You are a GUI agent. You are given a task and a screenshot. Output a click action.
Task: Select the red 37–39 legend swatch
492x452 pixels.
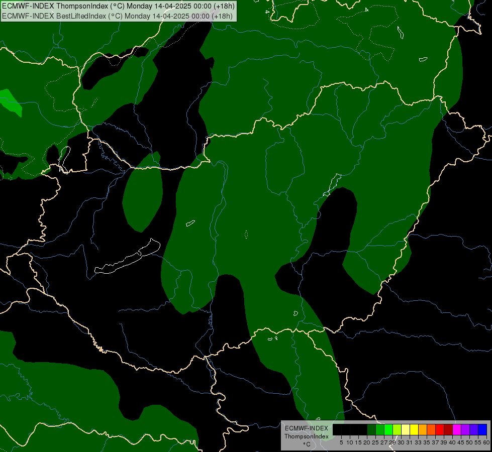pos(440,429)
